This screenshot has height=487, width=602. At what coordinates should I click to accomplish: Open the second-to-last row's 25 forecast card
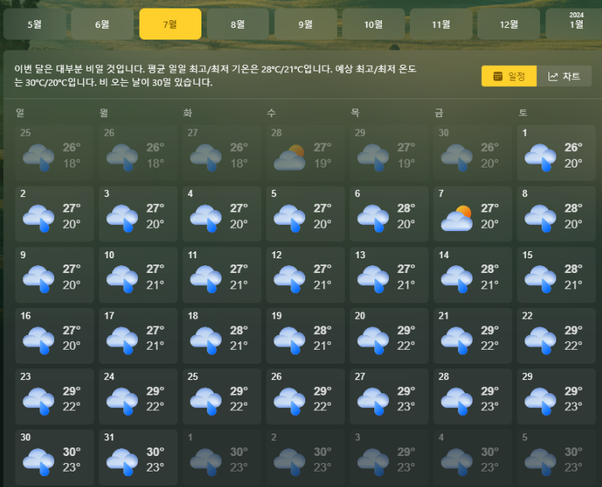222,396
